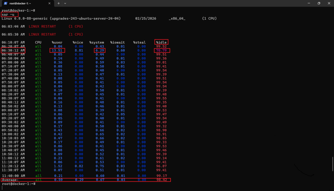
Task: Click the green all value in the Average row
Action: tap(38, 180)
